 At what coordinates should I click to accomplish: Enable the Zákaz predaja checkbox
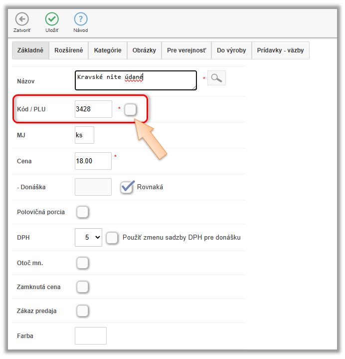pyautogui.click(x=83, y=311)
